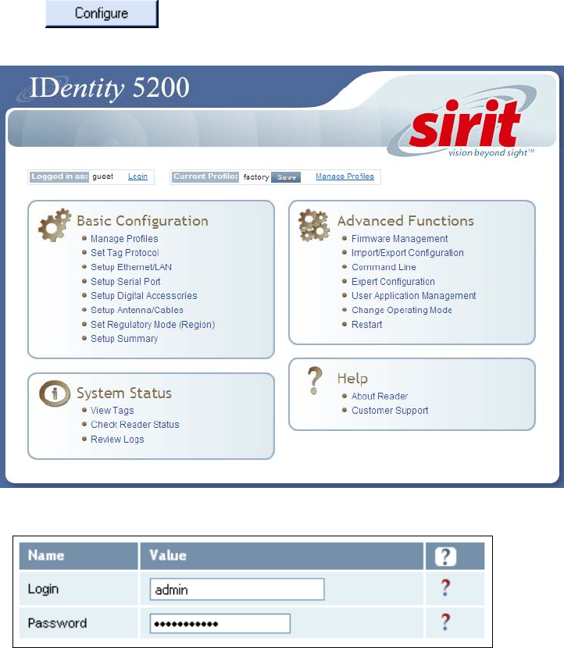
Task: Click the Login input field containing admin
Action: [237, 589]
